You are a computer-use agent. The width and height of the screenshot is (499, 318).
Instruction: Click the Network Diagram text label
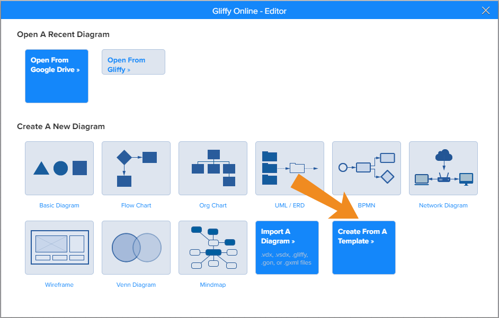[x=443, y=205]
